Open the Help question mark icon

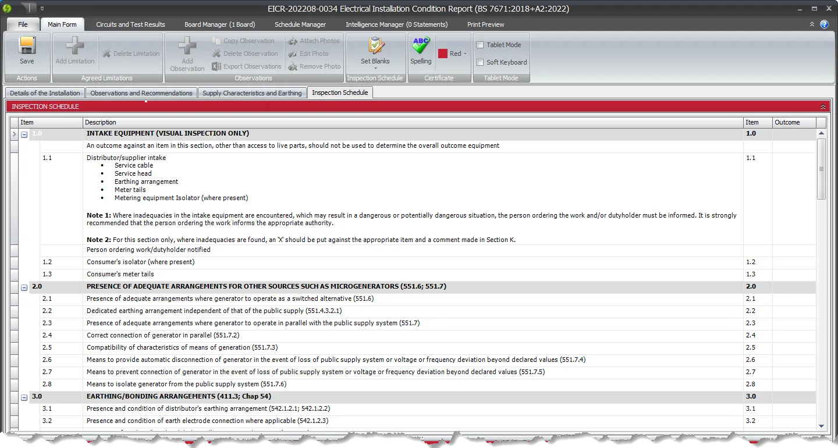coord(824,24)
